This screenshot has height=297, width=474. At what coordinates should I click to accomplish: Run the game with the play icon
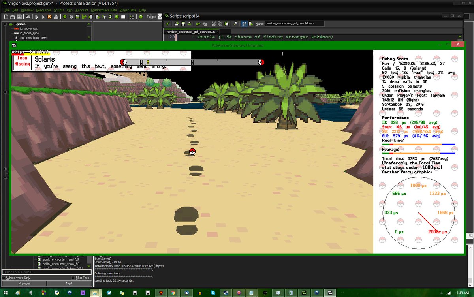click(x=36, y=17)
